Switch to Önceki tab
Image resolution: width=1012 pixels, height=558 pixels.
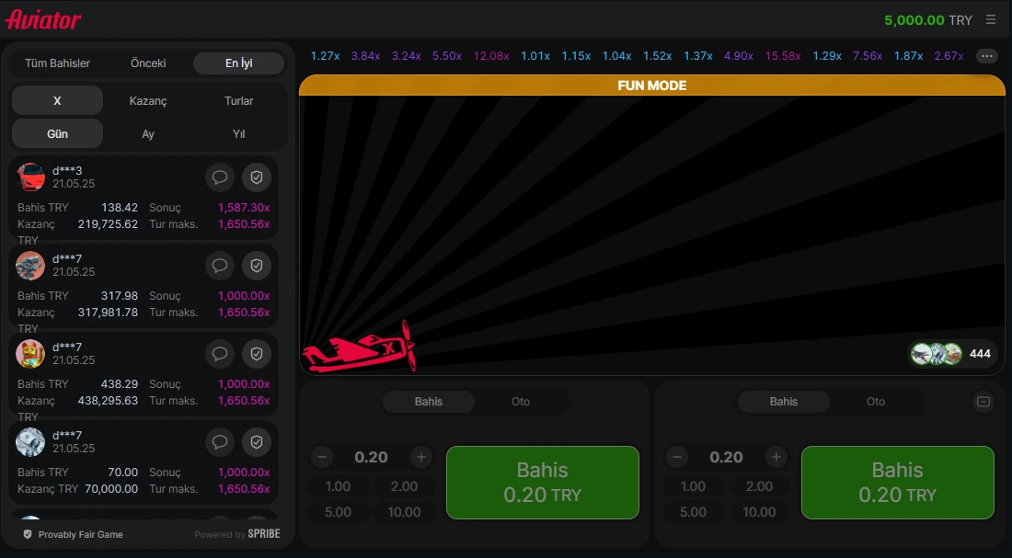[148, 63]
